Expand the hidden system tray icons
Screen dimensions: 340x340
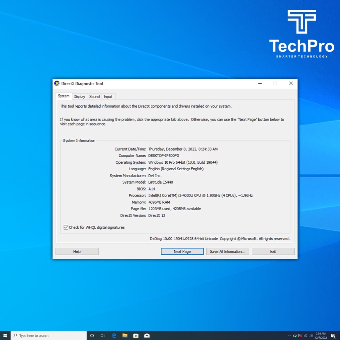289,335
